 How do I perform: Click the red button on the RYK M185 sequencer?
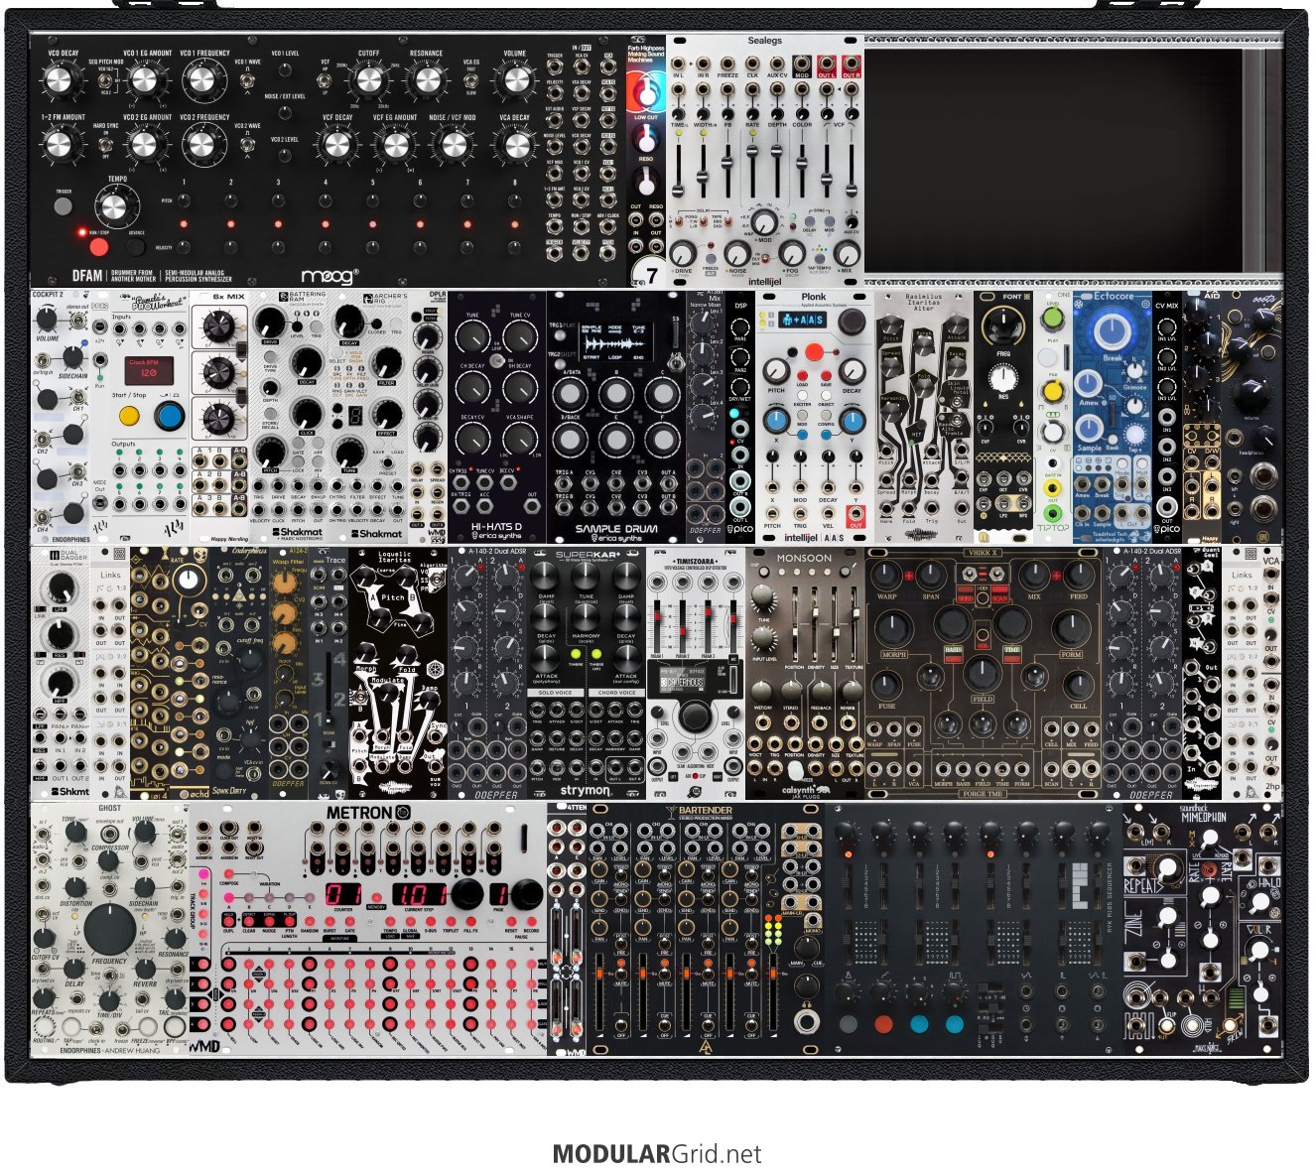click(x=883, y=1024)
